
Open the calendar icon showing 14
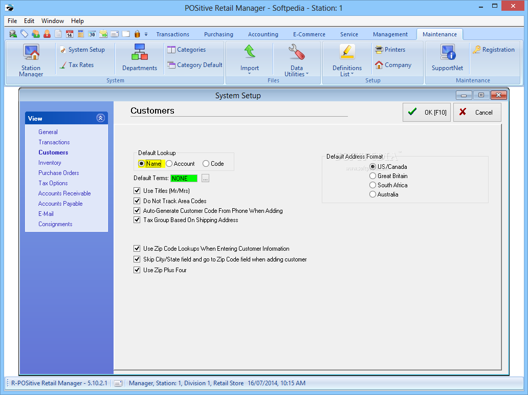70,34
